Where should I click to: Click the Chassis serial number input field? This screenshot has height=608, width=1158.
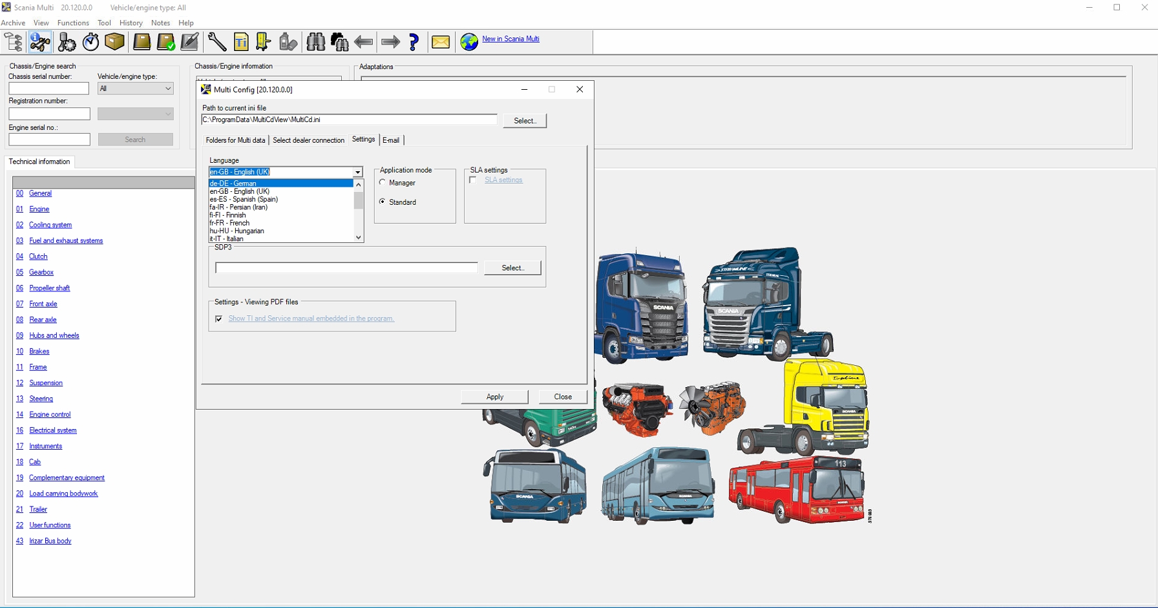coord(49,89)
